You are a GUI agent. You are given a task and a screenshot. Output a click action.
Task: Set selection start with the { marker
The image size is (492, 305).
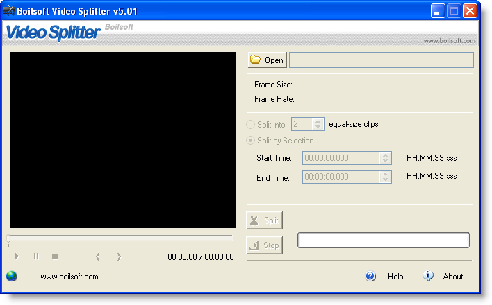tap(98, 256)
